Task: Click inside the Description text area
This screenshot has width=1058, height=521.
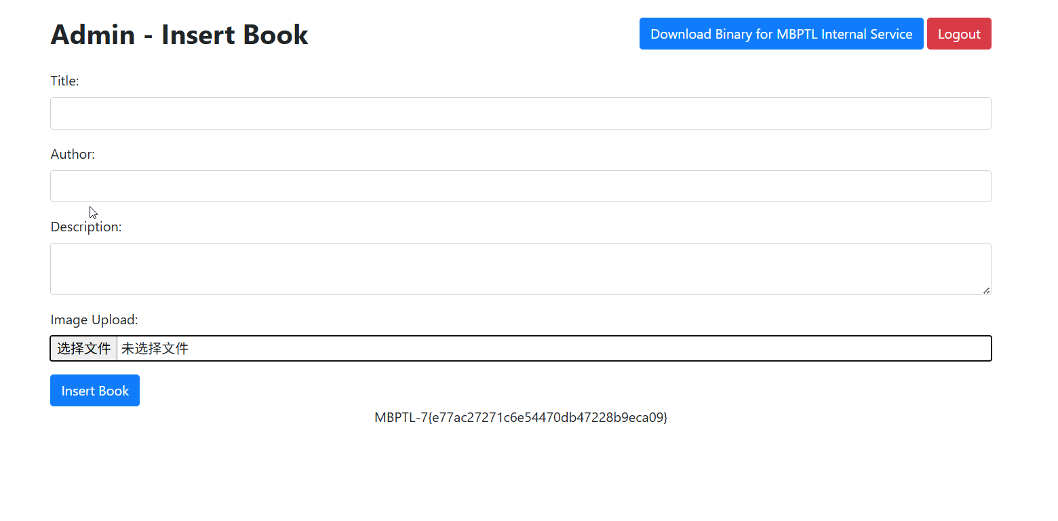Action: coord(520,269)
